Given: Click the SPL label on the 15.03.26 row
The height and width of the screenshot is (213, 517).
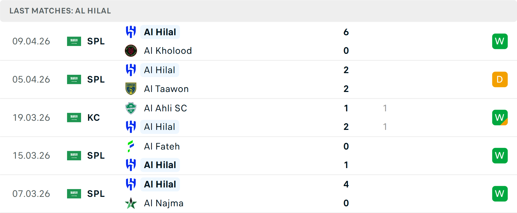Looking at the screenshot, I should point(96,155).
